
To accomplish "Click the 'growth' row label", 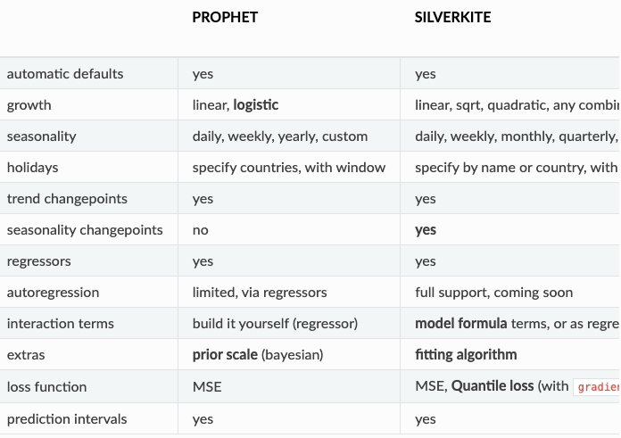I will (x=29, y=105).
